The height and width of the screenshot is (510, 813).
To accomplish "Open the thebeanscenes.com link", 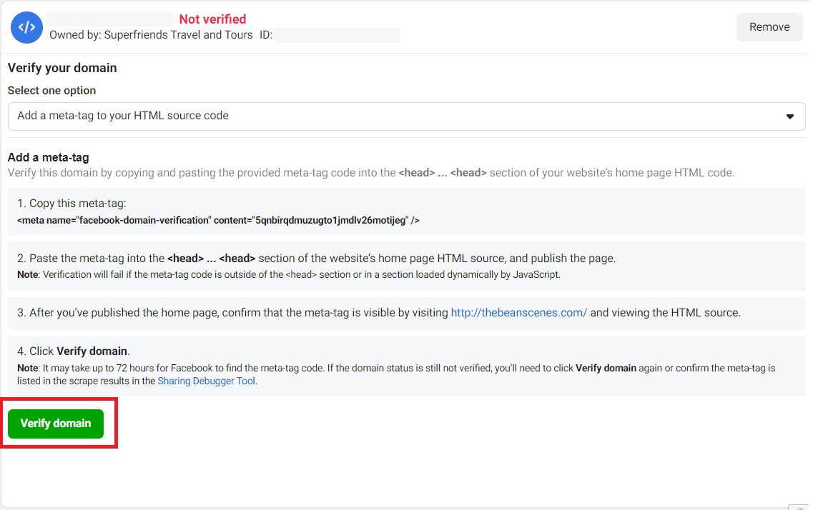I will [x=518, y=313].
